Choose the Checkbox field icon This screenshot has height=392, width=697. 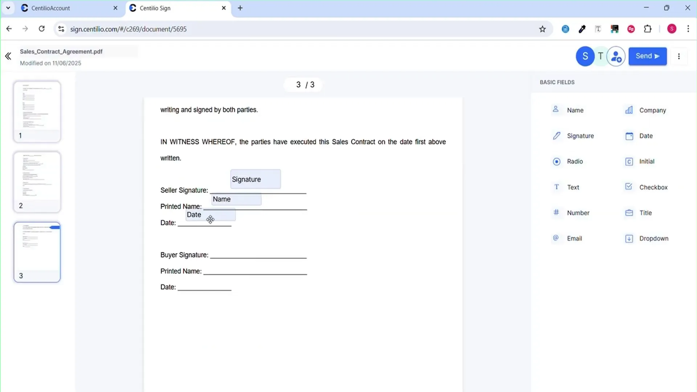pos(629,186)
